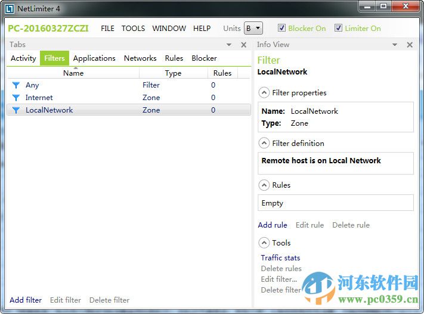Open the FILE menu
The height and width of the screenshot is (314, 424).
point(107,29)
